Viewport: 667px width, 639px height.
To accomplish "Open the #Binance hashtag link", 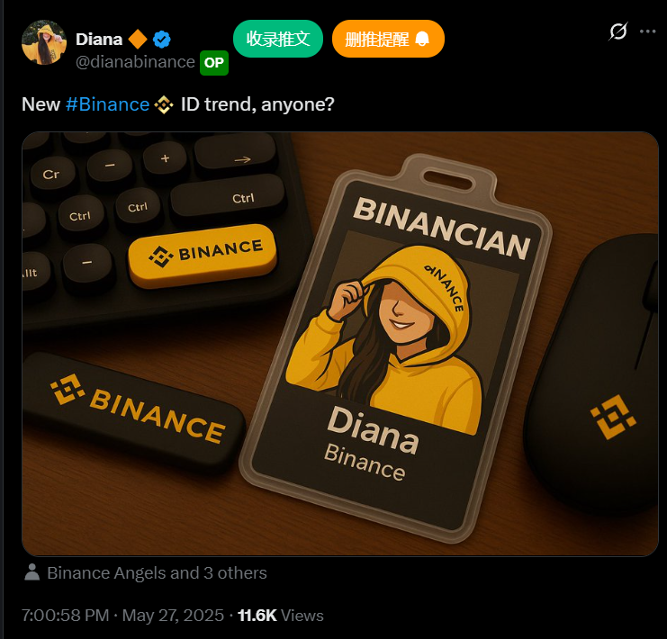I will 108,104.
